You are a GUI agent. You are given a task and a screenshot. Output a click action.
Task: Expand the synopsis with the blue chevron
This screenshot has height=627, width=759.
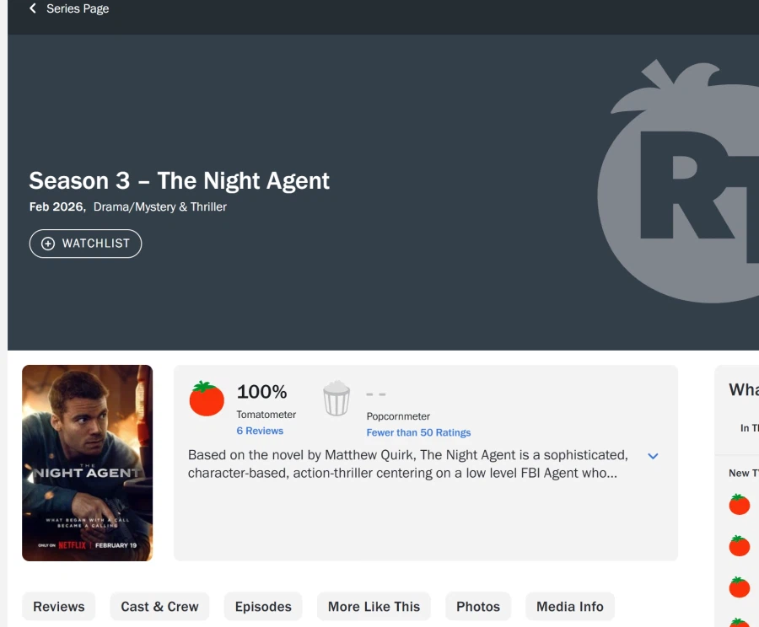653,456
